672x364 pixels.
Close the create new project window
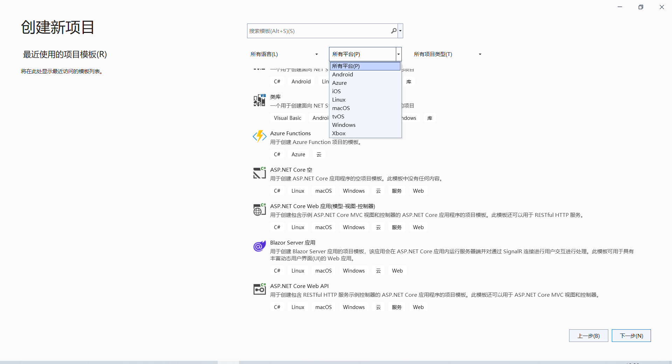click(x=661, y=7)
